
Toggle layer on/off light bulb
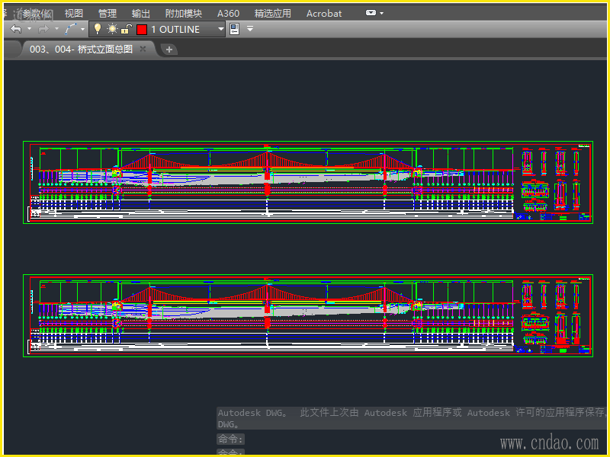pyautogui.click(x=98, y=29)
